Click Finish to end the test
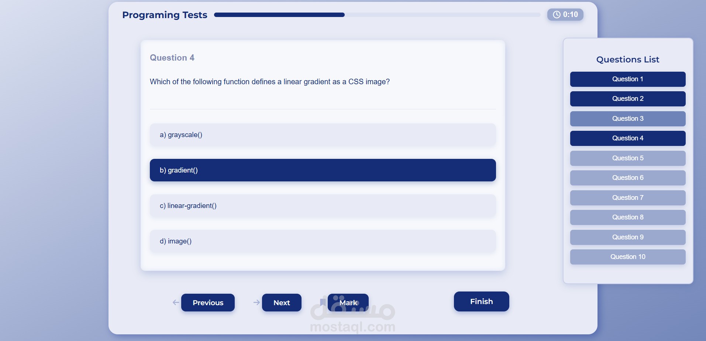The width and height of the screenshot is (706, 341). point(481,301)
